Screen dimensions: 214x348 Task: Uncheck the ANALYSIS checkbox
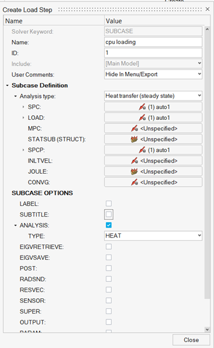point(109,225)
